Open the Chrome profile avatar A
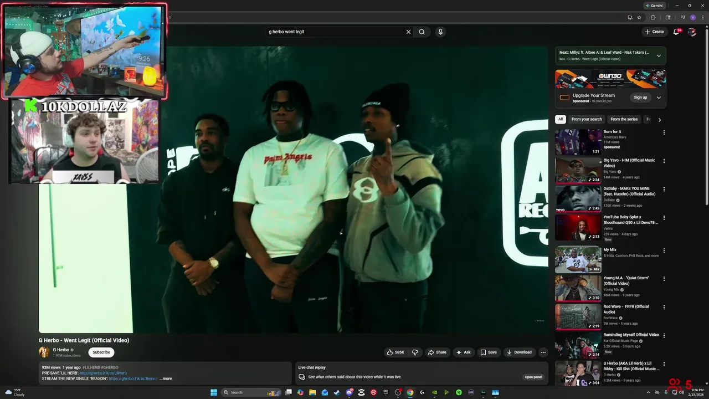This screenshot has height=399, width=709. tap(693, 17)
